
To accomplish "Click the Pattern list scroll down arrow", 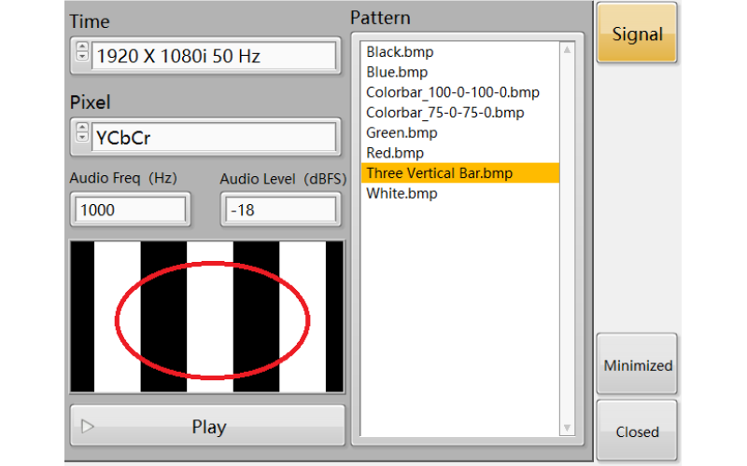I will click(567, 428).
